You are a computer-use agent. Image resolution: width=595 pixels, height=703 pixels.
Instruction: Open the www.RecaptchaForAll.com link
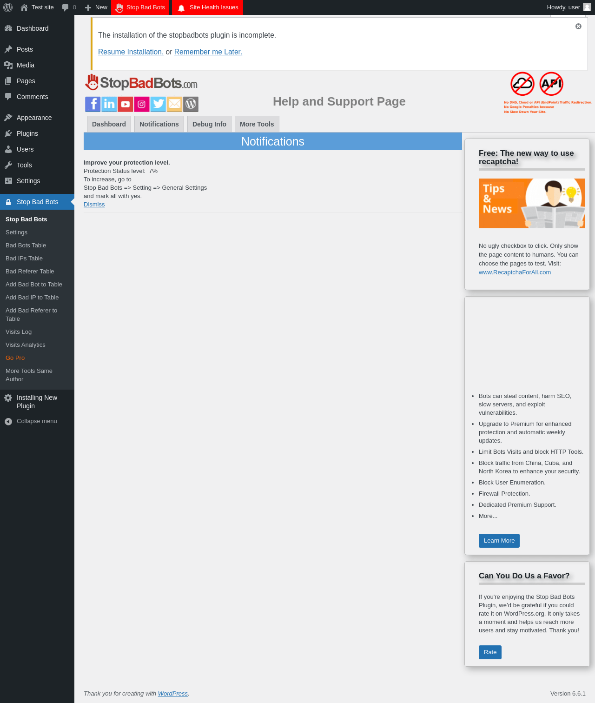tap(515, 272)
